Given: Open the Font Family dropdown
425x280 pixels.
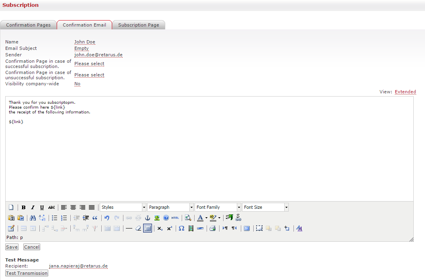Looking at the screenshot, I should click(218, 208).
